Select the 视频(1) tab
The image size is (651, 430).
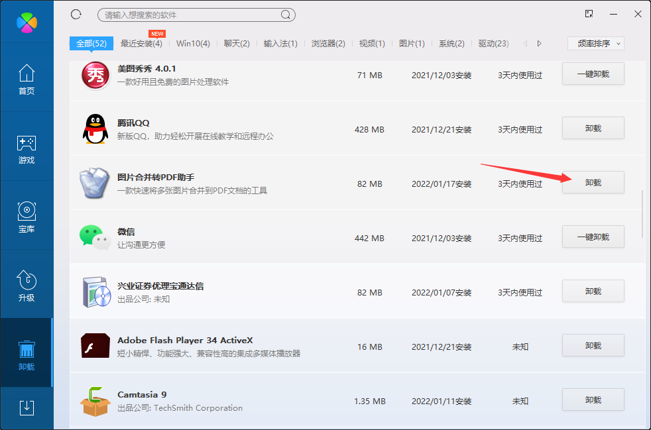372,43
